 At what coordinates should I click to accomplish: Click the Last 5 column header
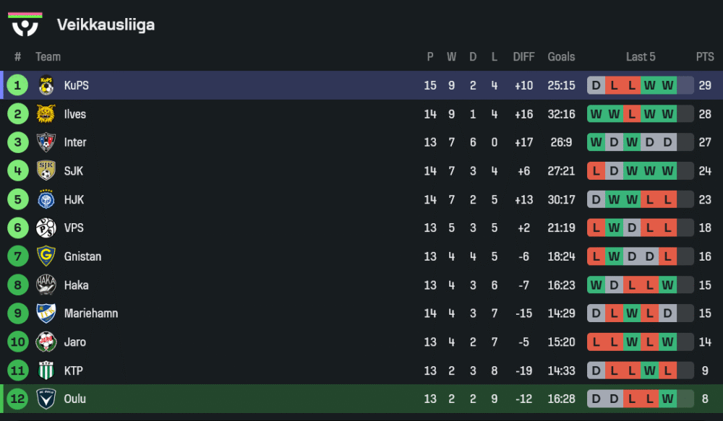tap(641, 57)
